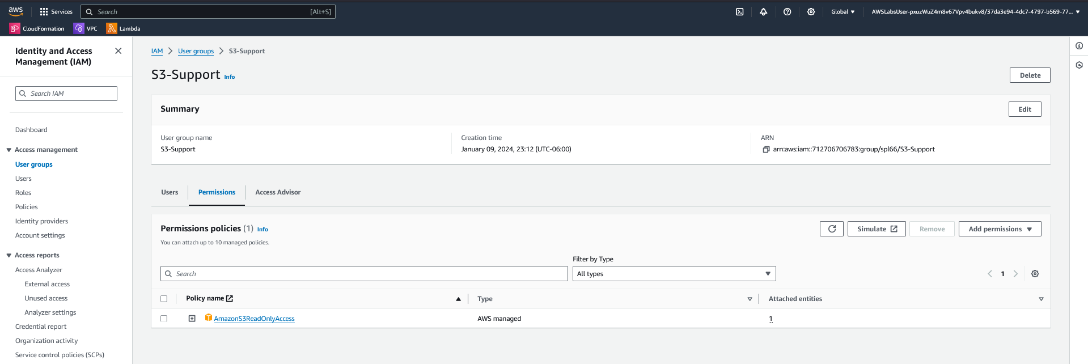Open Info link next to S3-Support title
1088x364 pixels.
[229, 77]
